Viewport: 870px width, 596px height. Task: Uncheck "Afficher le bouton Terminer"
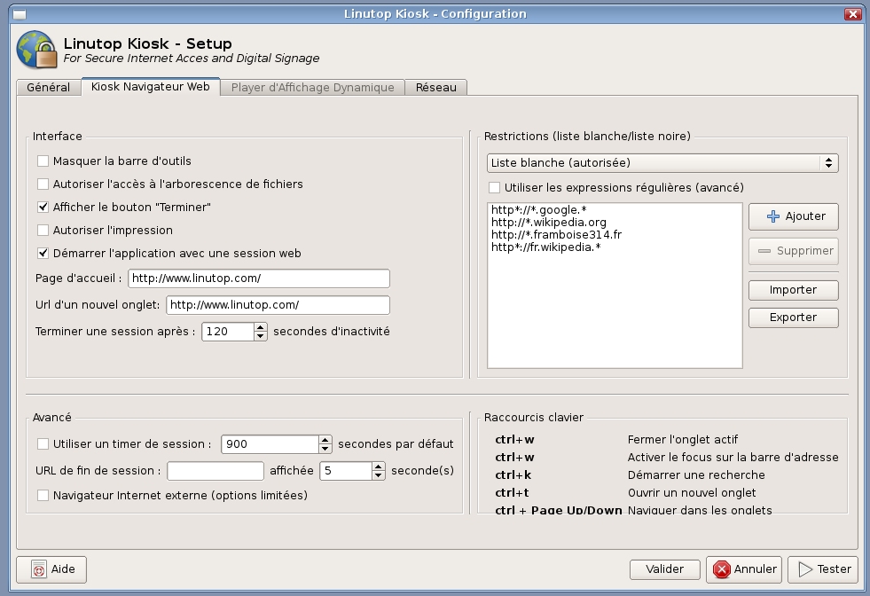point(43,207)
